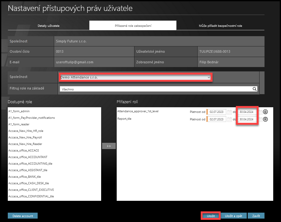The image size is (281, 222).
Task: Click trash icon for Report_tile role
Action: 265,119
